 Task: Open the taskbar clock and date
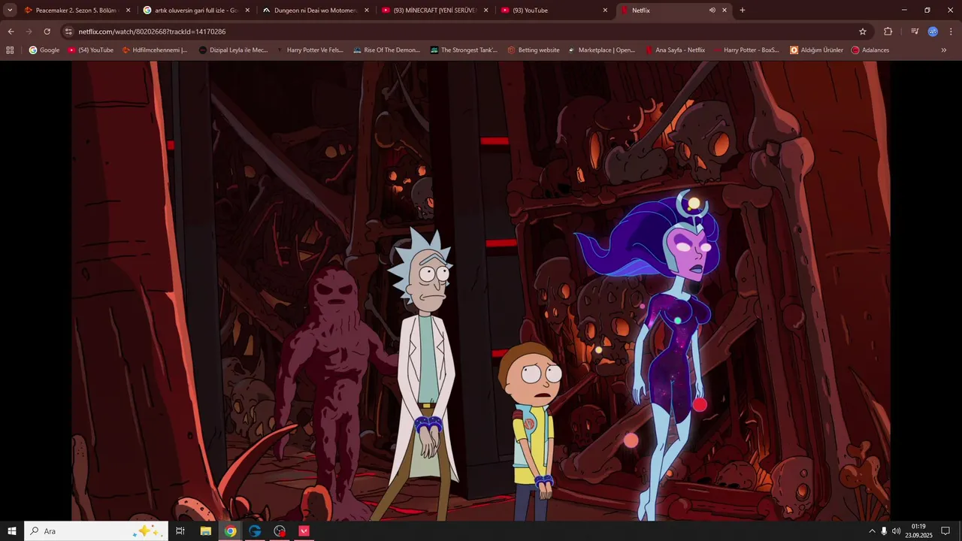(x=918, y=531)
